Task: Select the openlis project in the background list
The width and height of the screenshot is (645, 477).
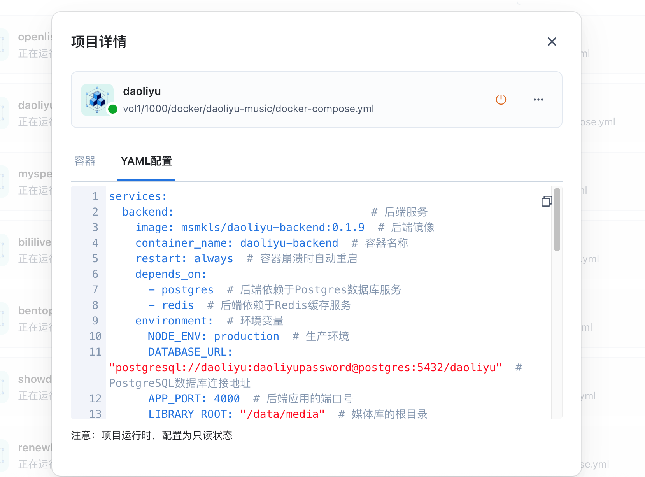Action: point(35,37)
